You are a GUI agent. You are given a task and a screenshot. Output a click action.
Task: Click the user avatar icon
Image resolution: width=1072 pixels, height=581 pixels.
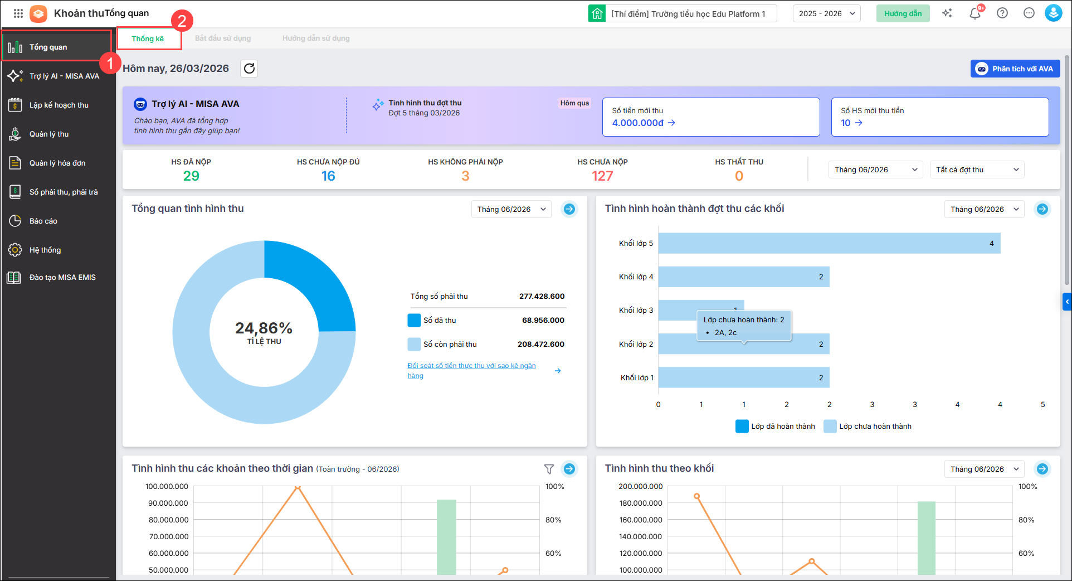pyautogui.click(x=1053, y=13)
